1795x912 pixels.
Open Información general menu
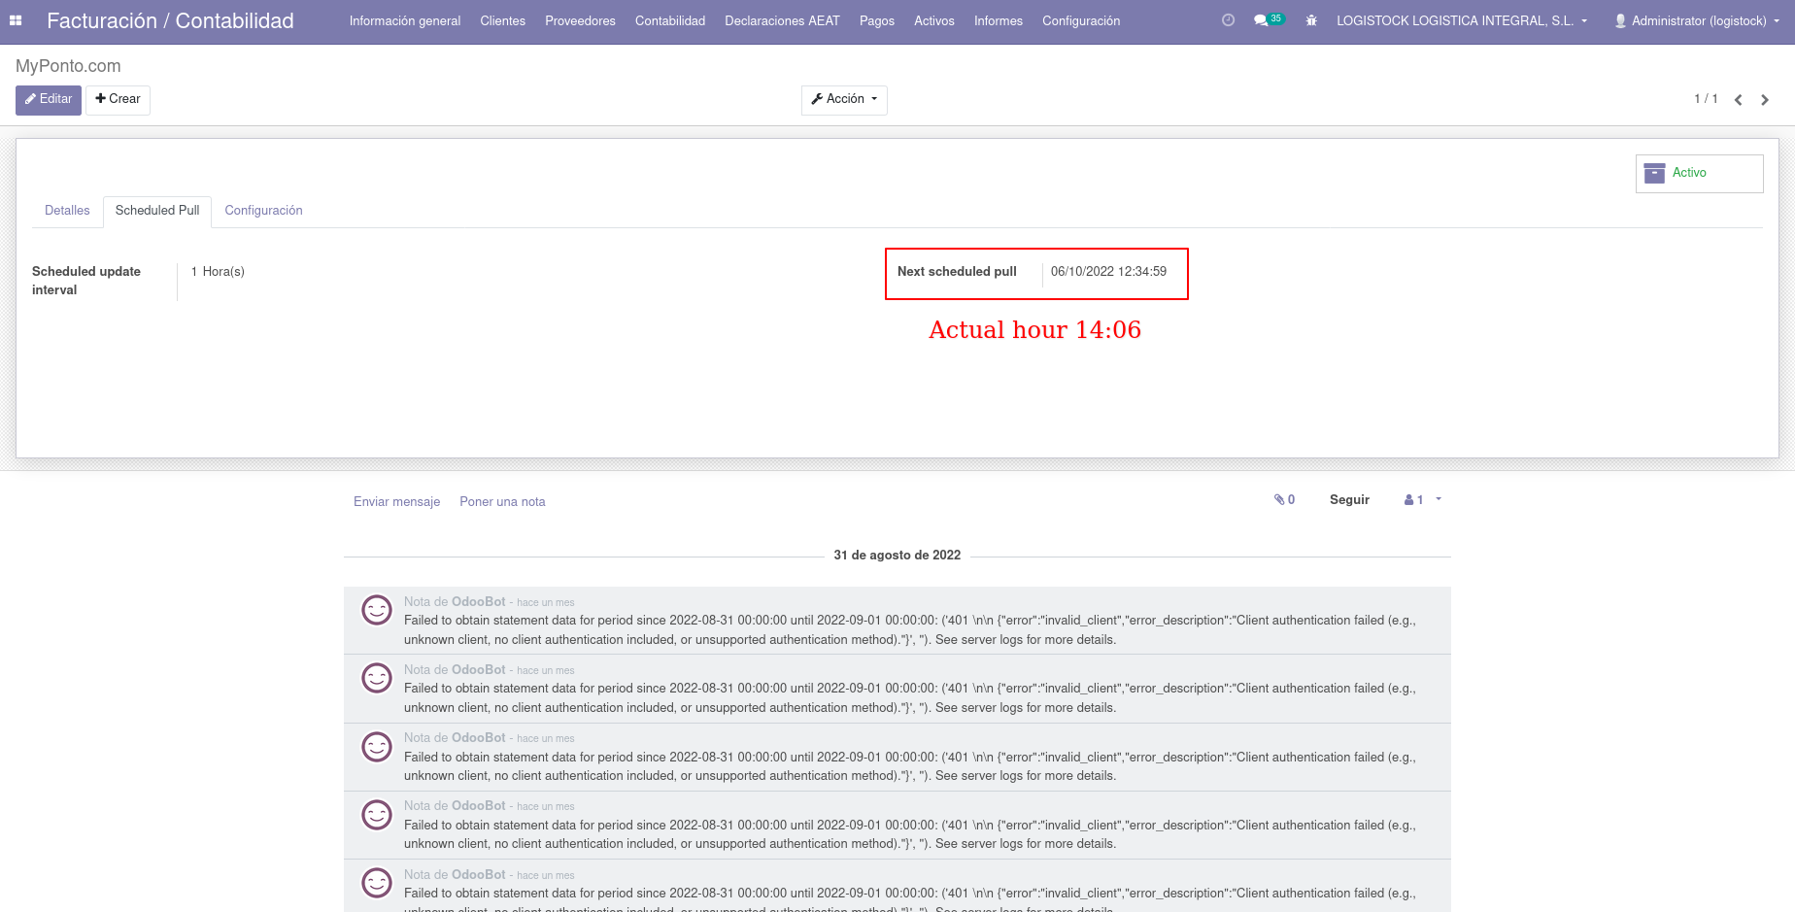click(405, 20)
